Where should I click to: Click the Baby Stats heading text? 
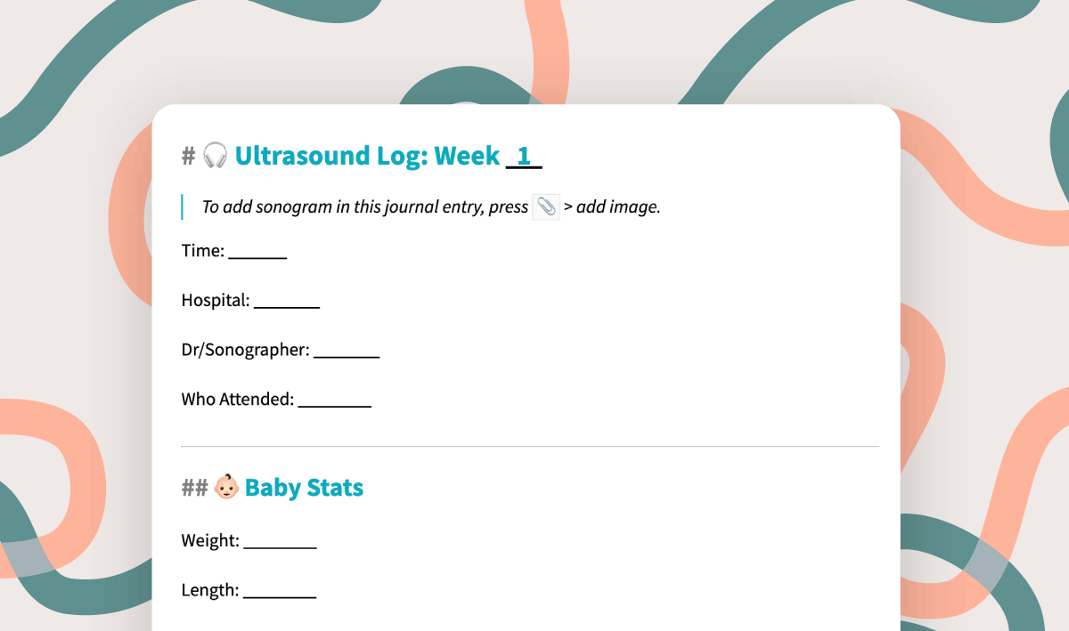pos(304,488)
